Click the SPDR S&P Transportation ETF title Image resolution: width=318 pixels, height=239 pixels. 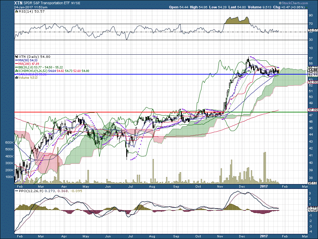point(47,3)
